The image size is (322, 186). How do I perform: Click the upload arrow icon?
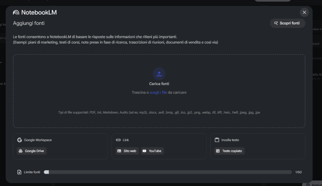tap(159, 74)
